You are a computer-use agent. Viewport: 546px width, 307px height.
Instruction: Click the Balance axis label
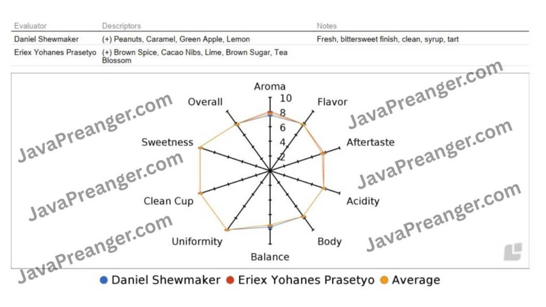point(270,257)
